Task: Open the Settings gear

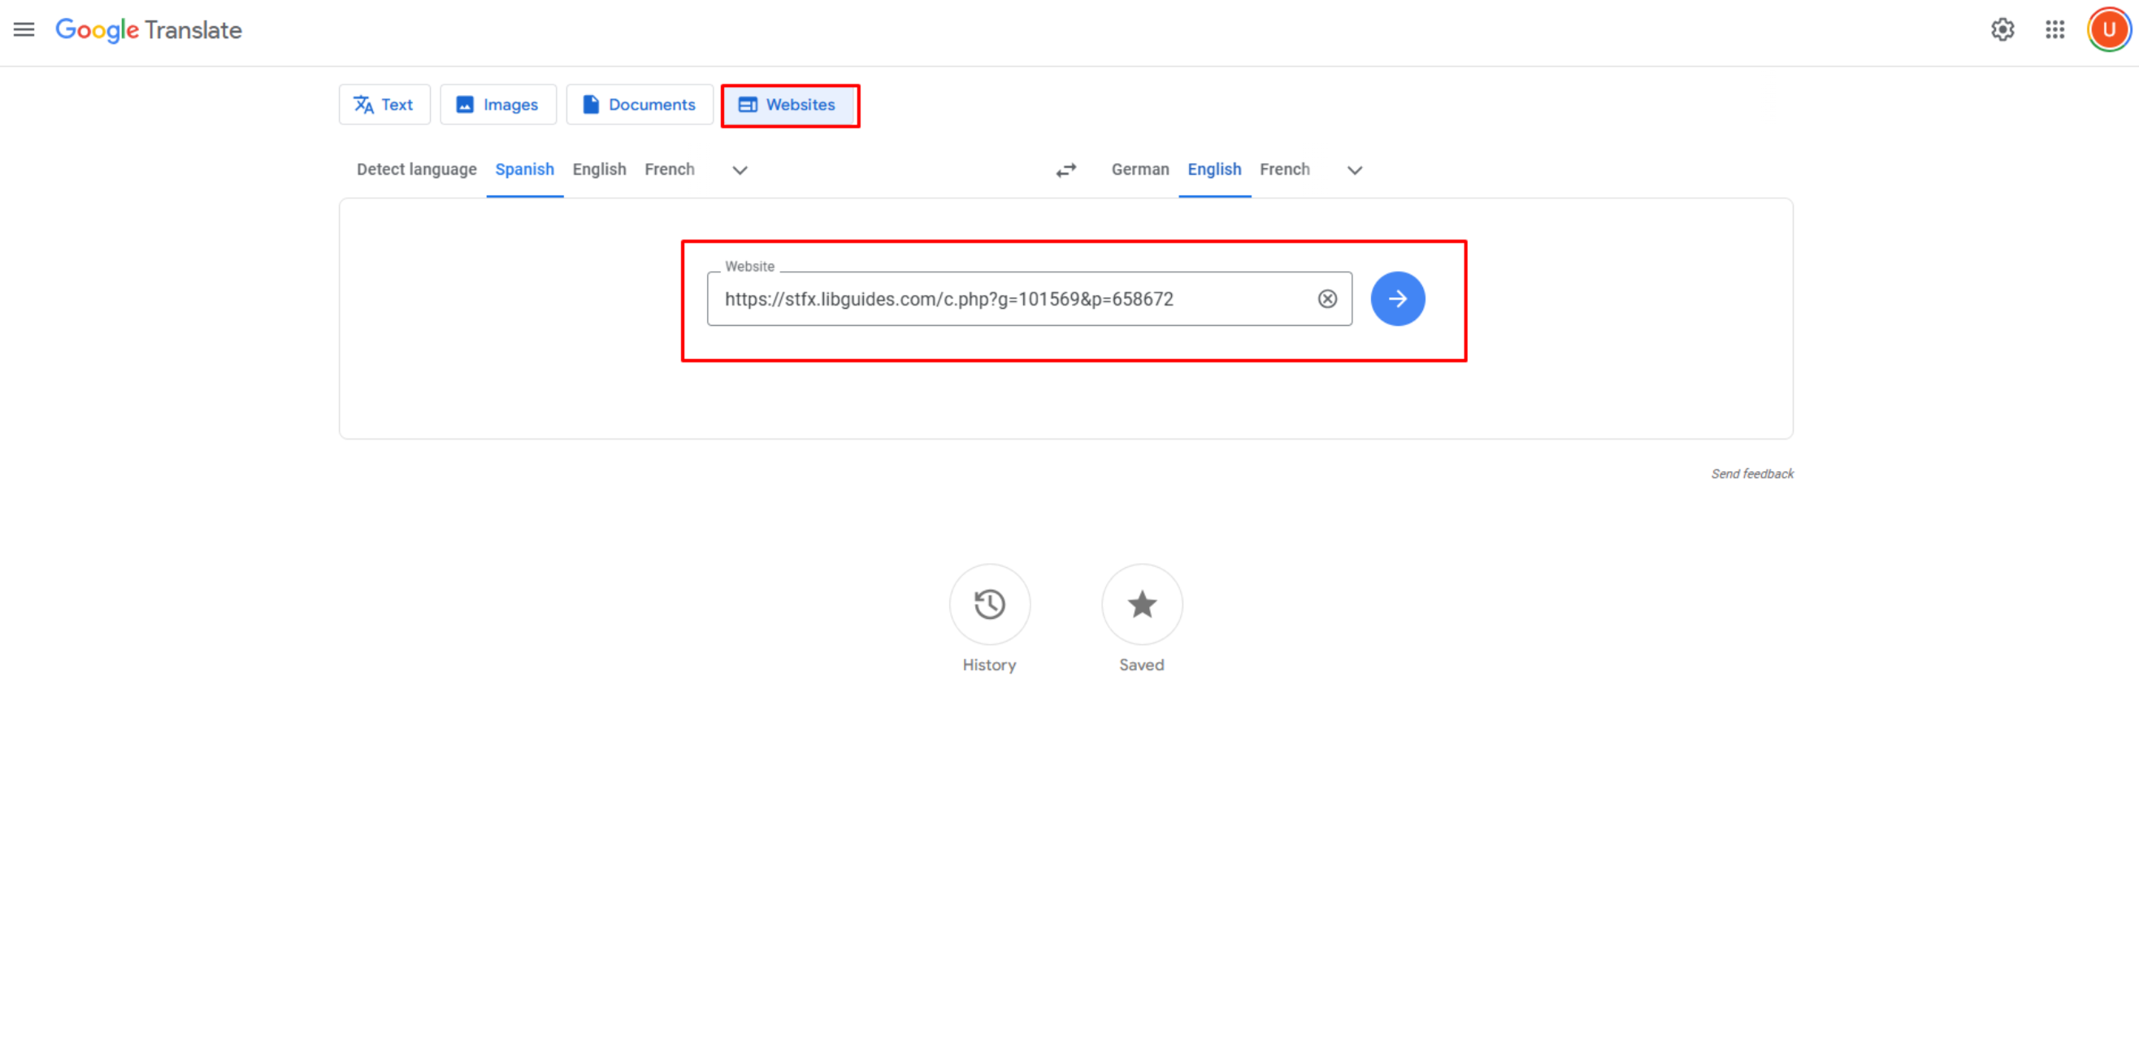Action: click(2002, 30)
